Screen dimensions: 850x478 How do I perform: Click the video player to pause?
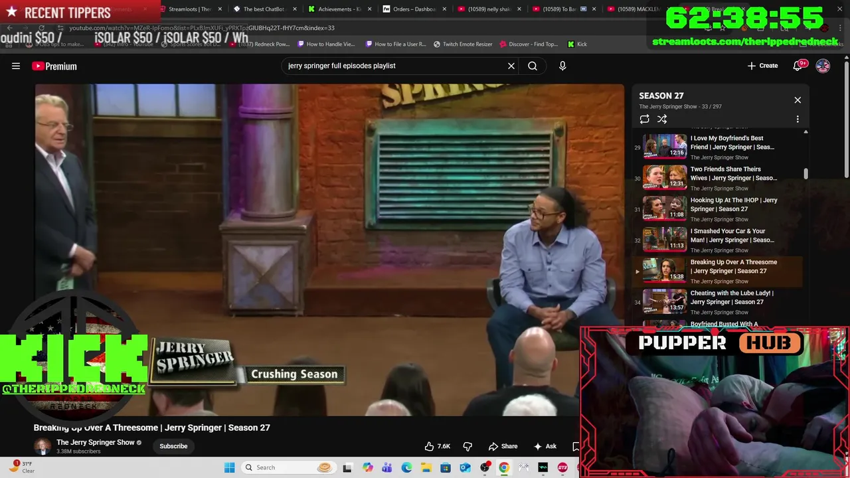(x=329, y=250)
